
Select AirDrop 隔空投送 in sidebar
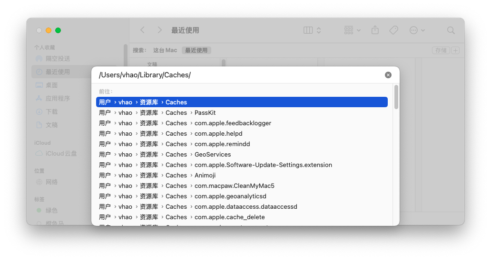click(58, 59)
